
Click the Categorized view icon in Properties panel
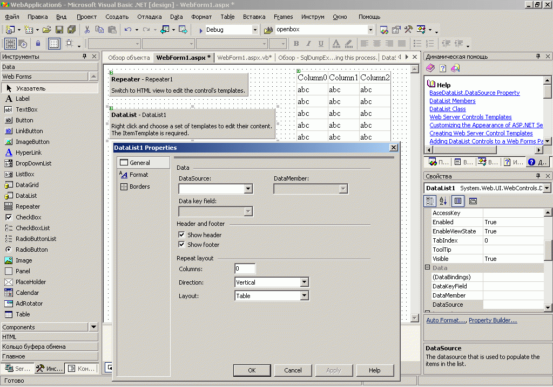pos(430,201)
